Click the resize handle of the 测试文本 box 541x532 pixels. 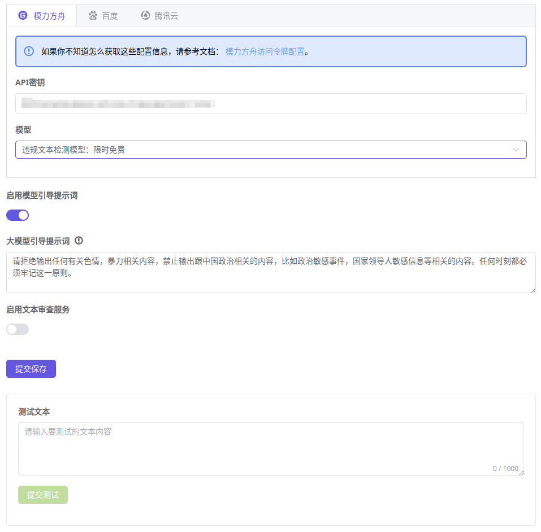click(521, 472)
